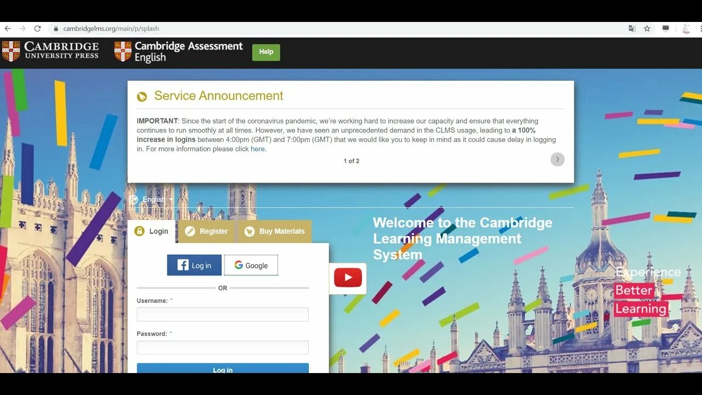The height and width of the screenshot is (395, 702).
Task: Click the cast screen icon in browser toolbar
Action: tap(666, 29)
